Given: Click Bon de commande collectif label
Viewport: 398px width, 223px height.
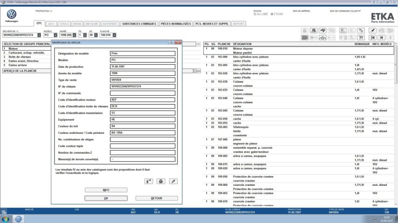Looking at the screenshot, I should pyautogui.click(x=345, y=11).
